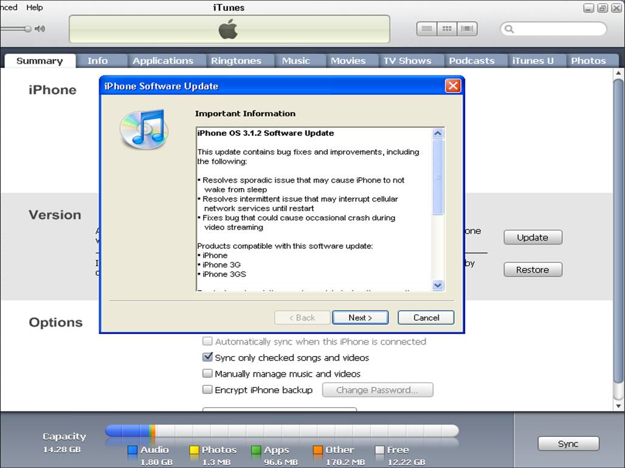This screenshot has width=625, height=468.
Task: Minimize the iTunes window
Action: point(589,8)
